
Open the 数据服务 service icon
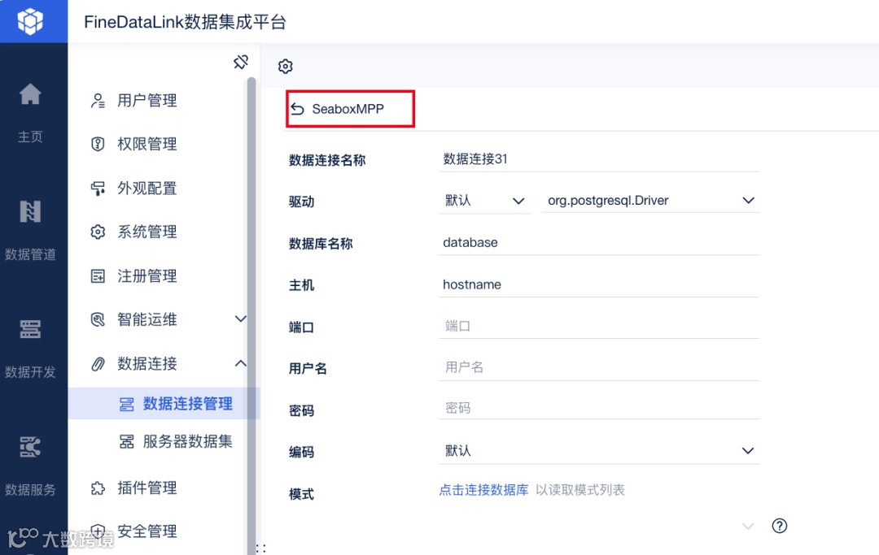pyautogui.click(x=30, y=446)
